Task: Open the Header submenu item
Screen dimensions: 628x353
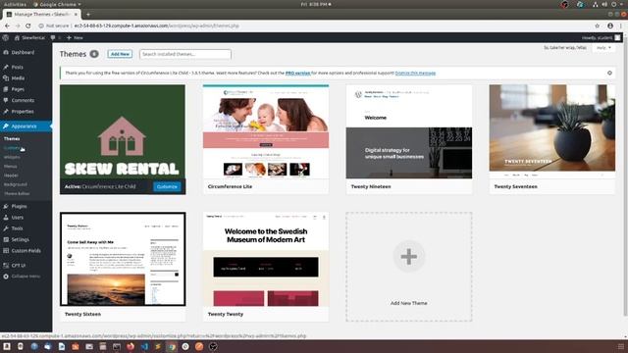Action: (11, 176)
